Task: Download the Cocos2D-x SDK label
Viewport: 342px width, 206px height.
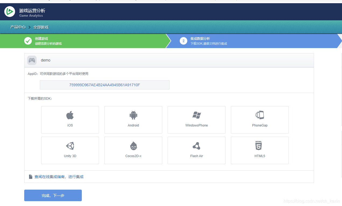Action: [x=133, y=156]
